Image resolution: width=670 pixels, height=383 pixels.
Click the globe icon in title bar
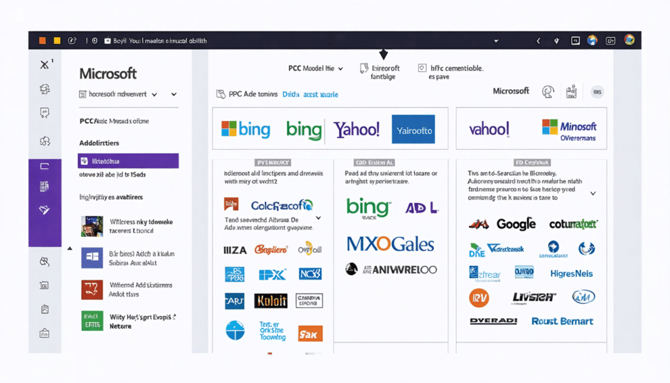(x=591, y=41)
